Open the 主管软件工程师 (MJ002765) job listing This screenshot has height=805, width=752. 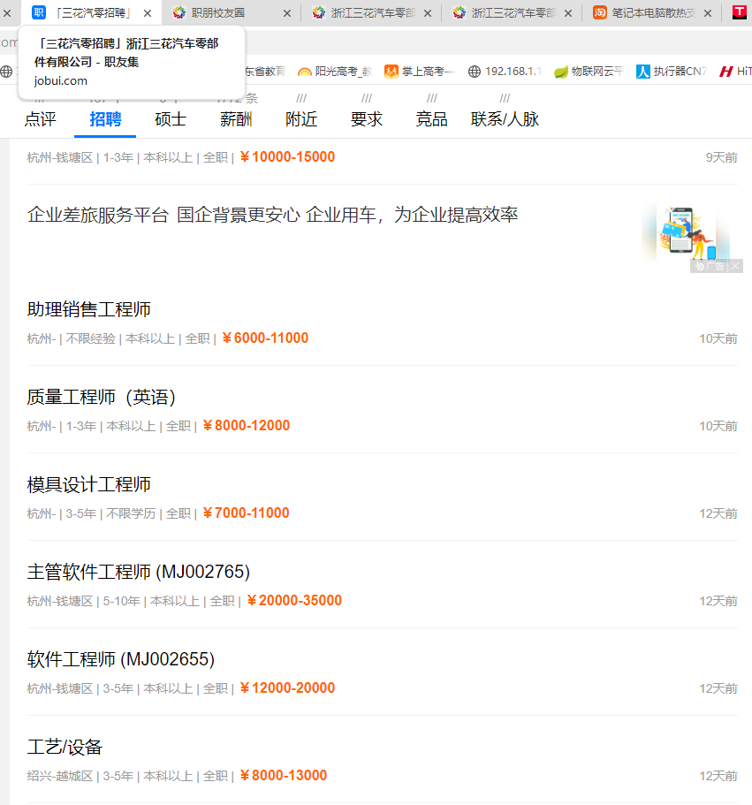(139, 572)
